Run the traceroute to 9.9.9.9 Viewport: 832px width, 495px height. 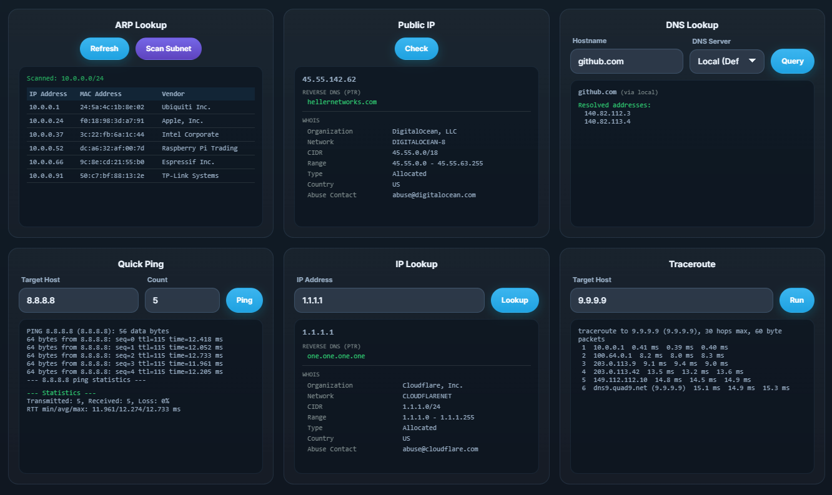click(797, 300)
